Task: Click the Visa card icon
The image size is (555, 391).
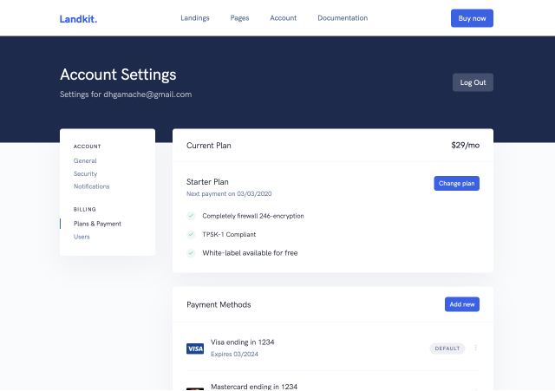Action: click(x=195, y=349)
